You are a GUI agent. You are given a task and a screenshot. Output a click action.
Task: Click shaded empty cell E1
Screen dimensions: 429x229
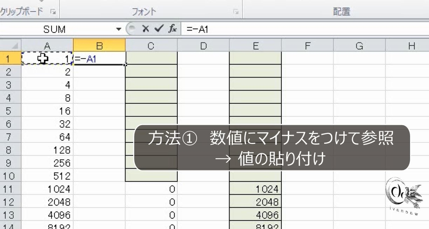click(255, 58)
